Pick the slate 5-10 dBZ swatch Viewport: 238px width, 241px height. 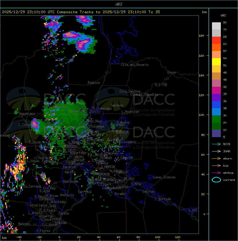coord(216,133)
